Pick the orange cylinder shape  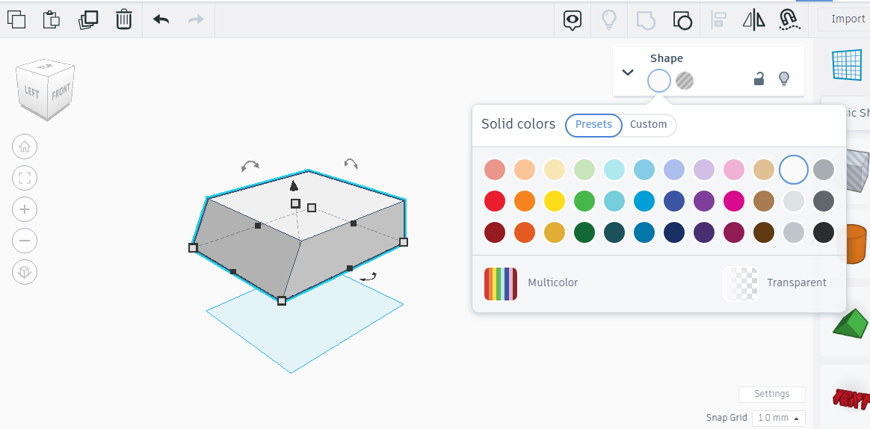click(854, 243)
